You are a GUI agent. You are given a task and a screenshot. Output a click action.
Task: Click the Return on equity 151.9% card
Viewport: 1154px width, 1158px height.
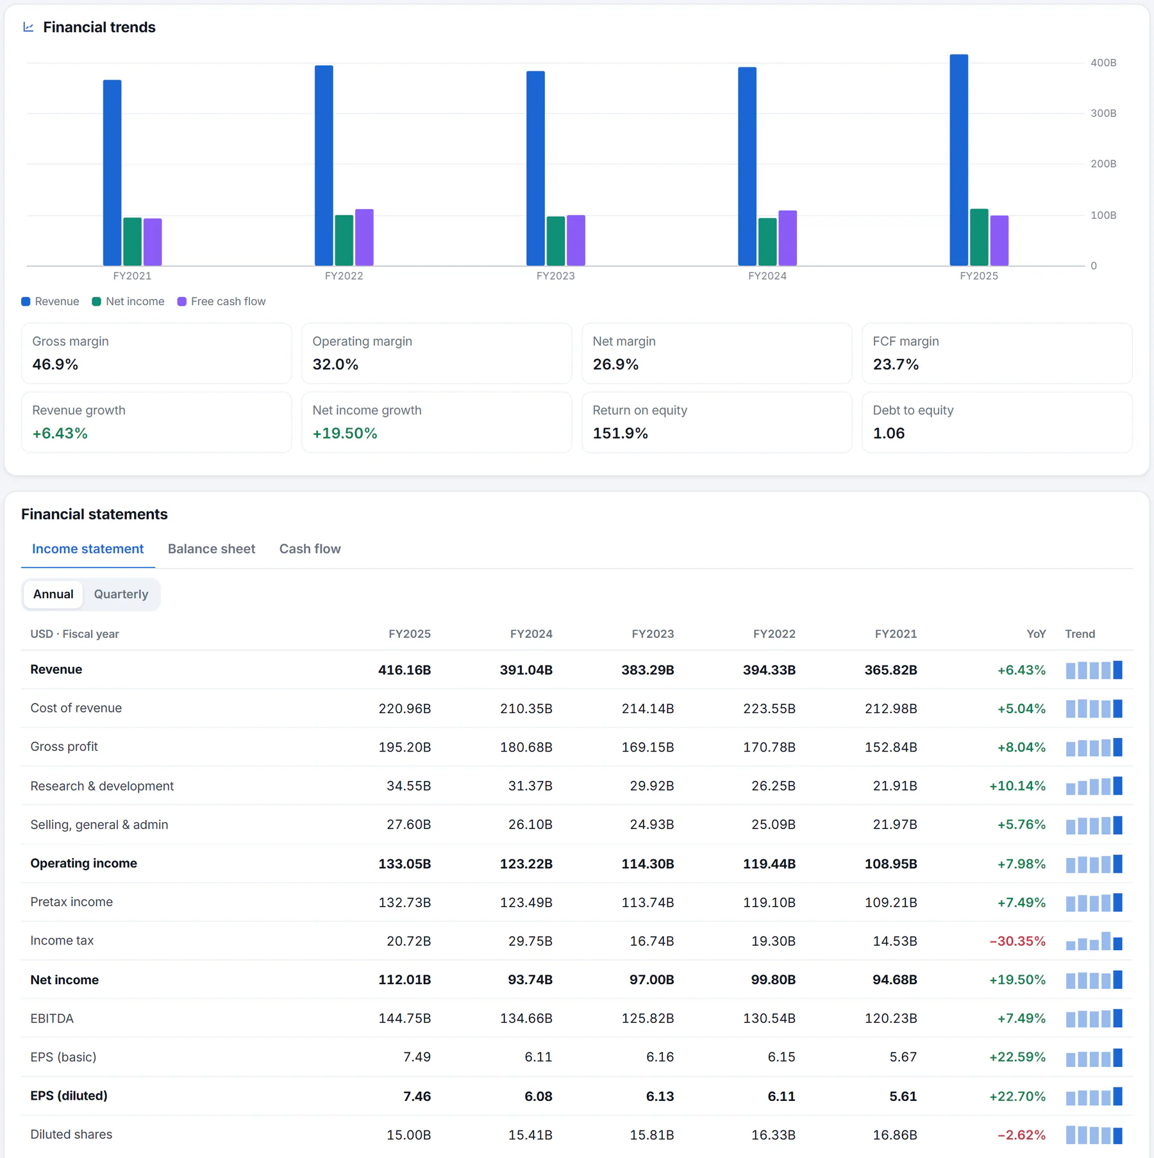(717, 423)
